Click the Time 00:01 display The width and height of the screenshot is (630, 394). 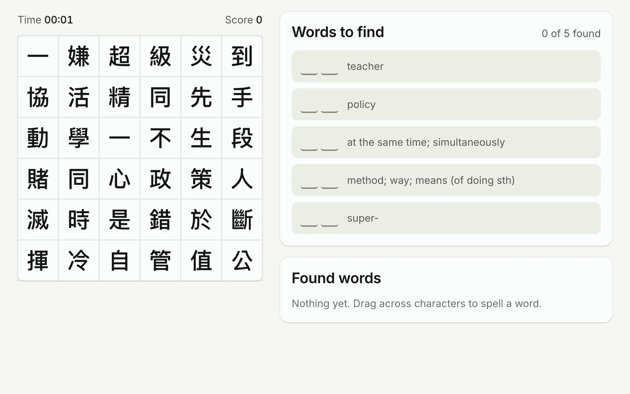[46, 20]
